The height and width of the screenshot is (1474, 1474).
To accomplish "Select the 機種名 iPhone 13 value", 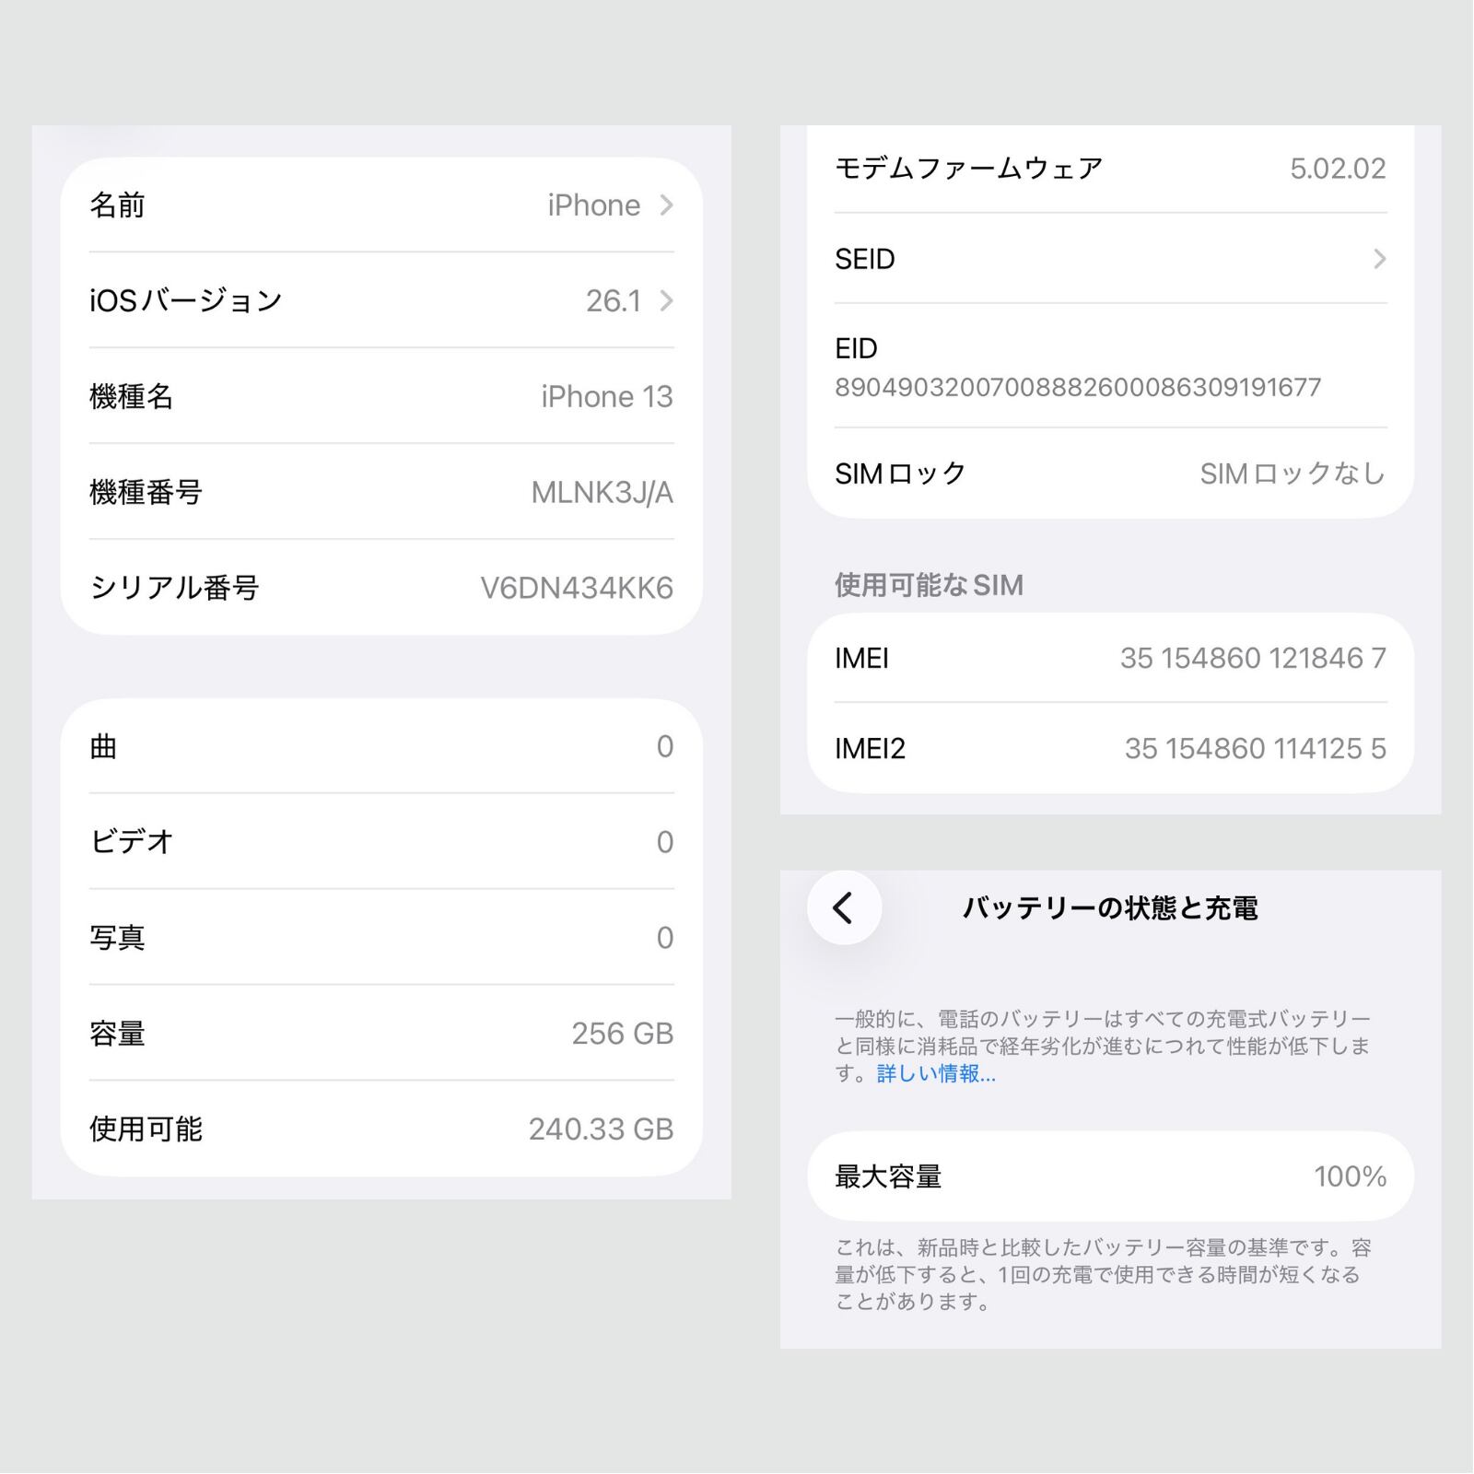I will (x=607, y=397).
